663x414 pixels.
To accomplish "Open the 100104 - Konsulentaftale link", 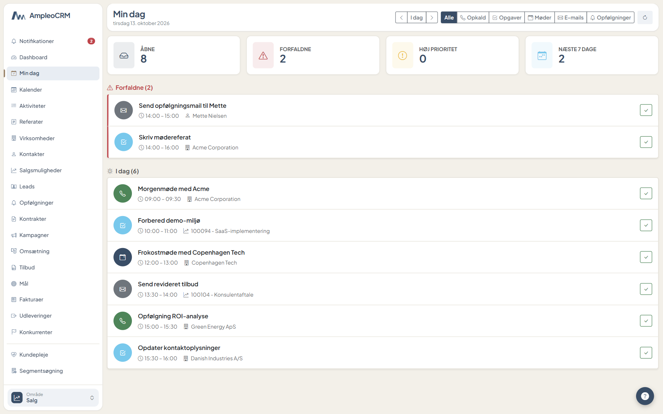I will (222, 295).
